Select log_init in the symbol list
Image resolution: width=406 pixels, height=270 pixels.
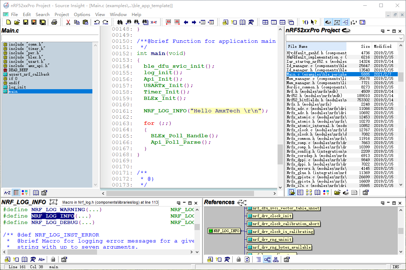click(x=17, y=87)
